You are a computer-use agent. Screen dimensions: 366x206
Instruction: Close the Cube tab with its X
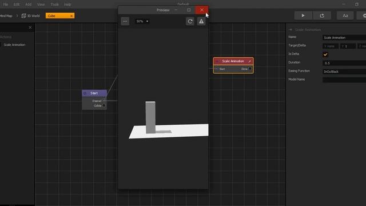click(x=71, y=16)
